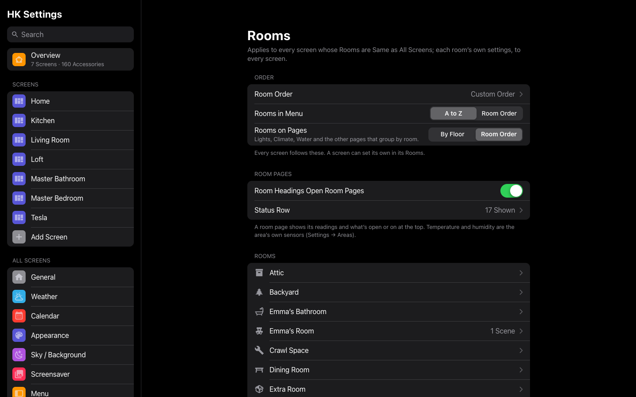Open the Master Bedroom screen item
636x397 pixels.
pyautogui.click(x=70, y=198)
